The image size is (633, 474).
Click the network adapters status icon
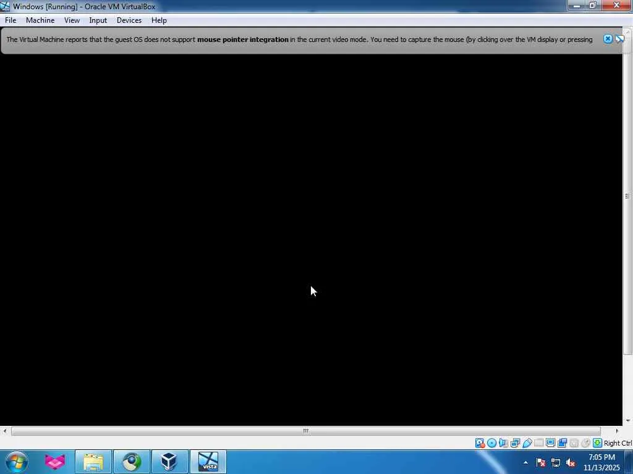point(515,443)
